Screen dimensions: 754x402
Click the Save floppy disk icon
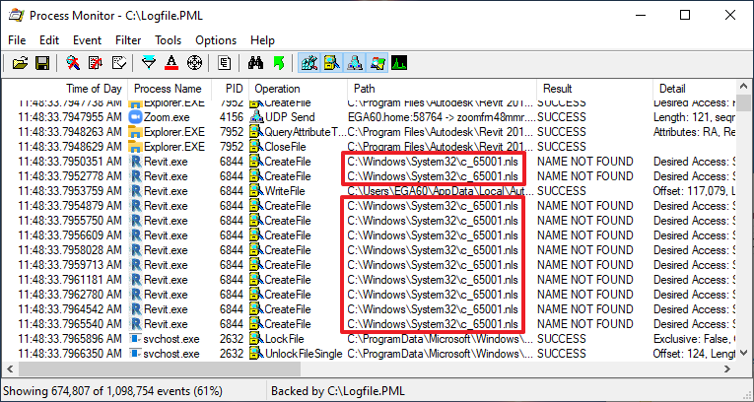pos(42,63)
